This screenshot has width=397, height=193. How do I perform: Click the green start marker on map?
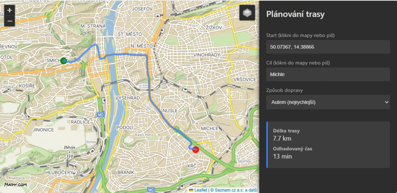click(x=64, y=60)
